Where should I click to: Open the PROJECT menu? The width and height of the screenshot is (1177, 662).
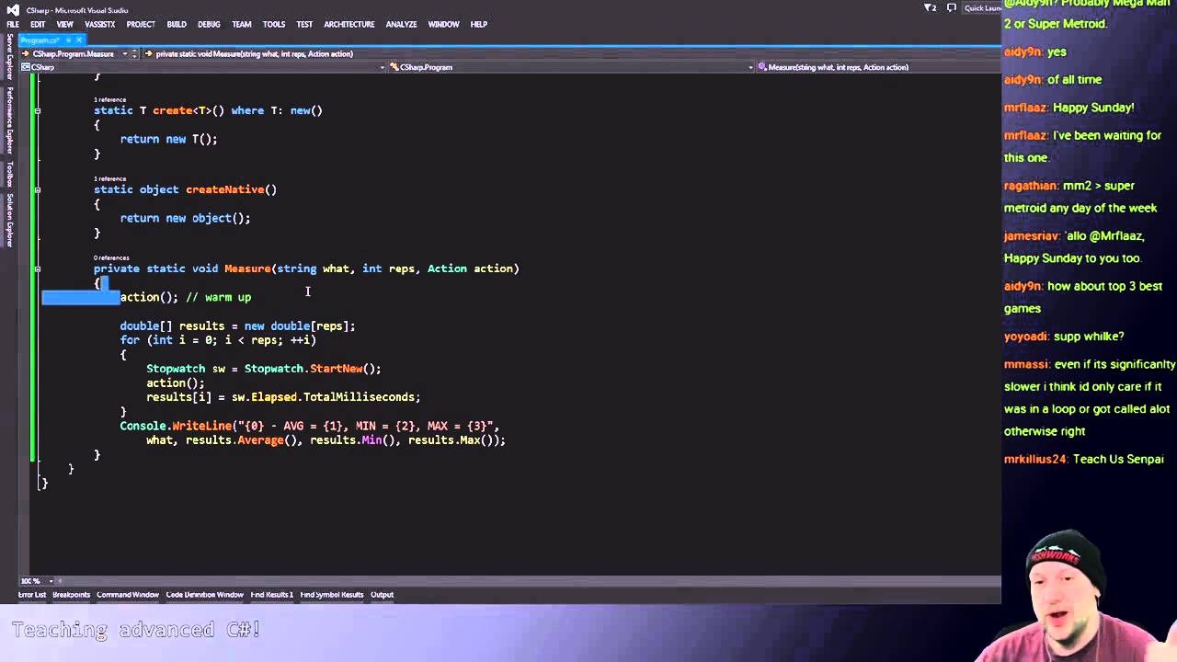[x=141, y=24]
